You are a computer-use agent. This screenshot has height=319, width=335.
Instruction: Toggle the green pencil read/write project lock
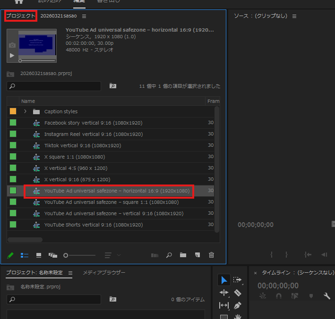pyautogui.click(x=10, y=255)
